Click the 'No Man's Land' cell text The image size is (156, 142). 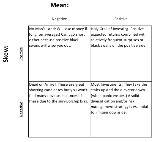(x=58, y=37)
